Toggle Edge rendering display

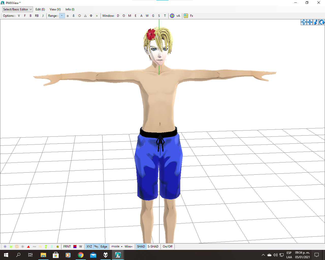coord(104,247)
